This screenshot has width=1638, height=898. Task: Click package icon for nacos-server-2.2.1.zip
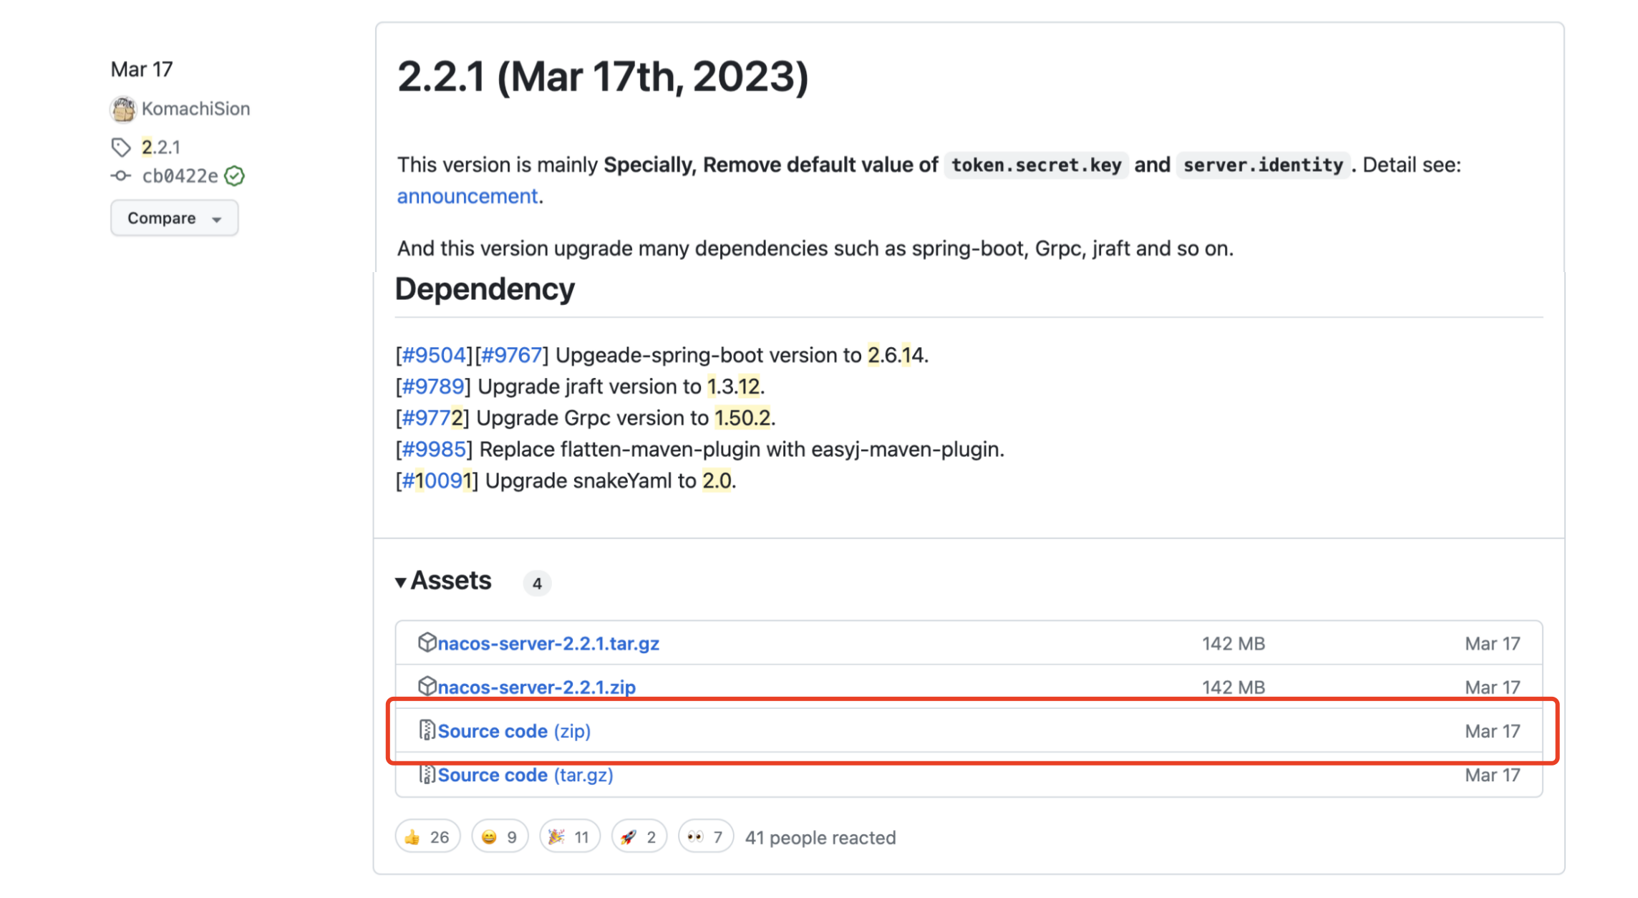427,686
